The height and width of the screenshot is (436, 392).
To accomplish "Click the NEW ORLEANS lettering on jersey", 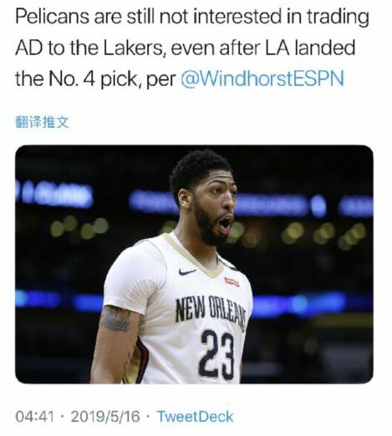I will (x=211, y=312).
